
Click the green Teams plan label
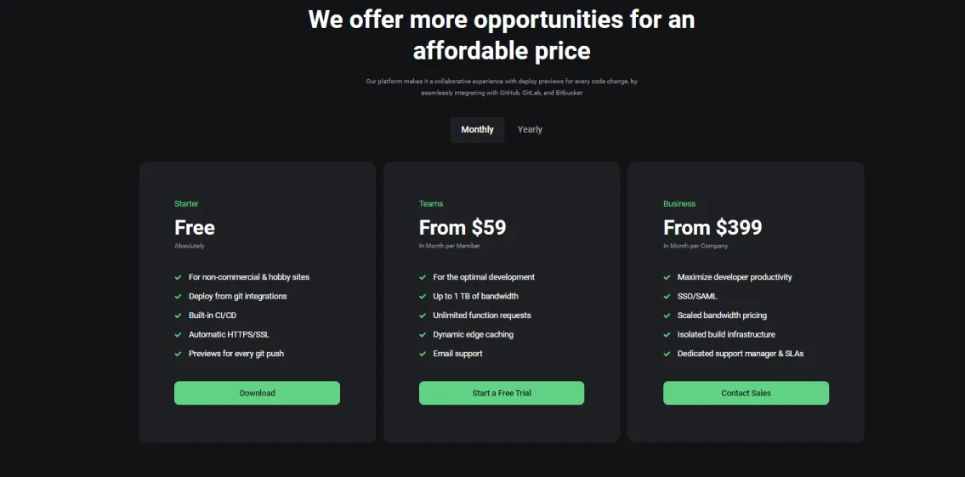click(x=431, y=204)
